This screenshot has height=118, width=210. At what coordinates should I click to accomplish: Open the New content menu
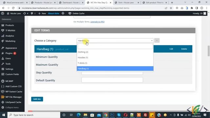coord(42,13)
